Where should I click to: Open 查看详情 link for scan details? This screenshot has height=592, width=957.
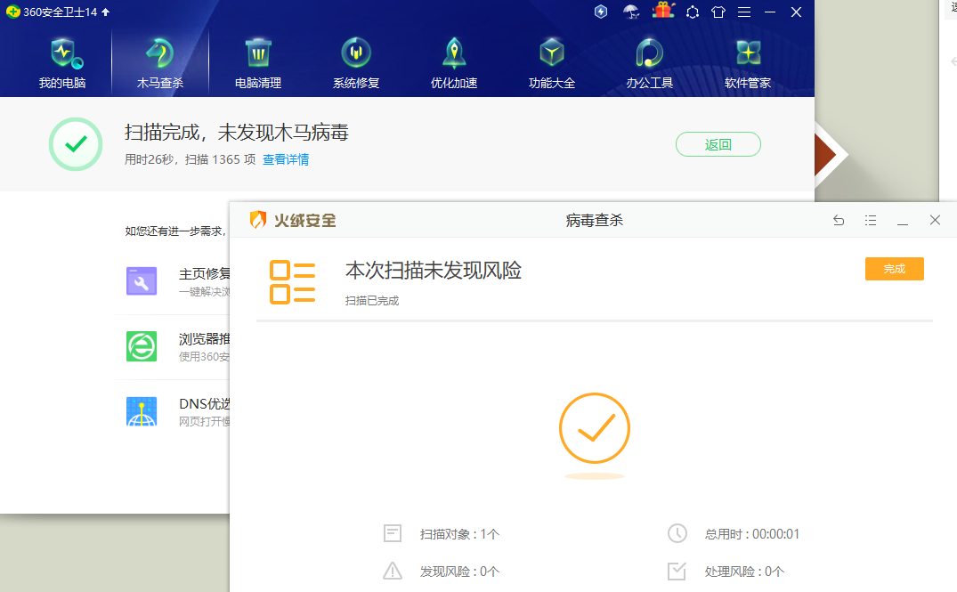tap(286, 159)
